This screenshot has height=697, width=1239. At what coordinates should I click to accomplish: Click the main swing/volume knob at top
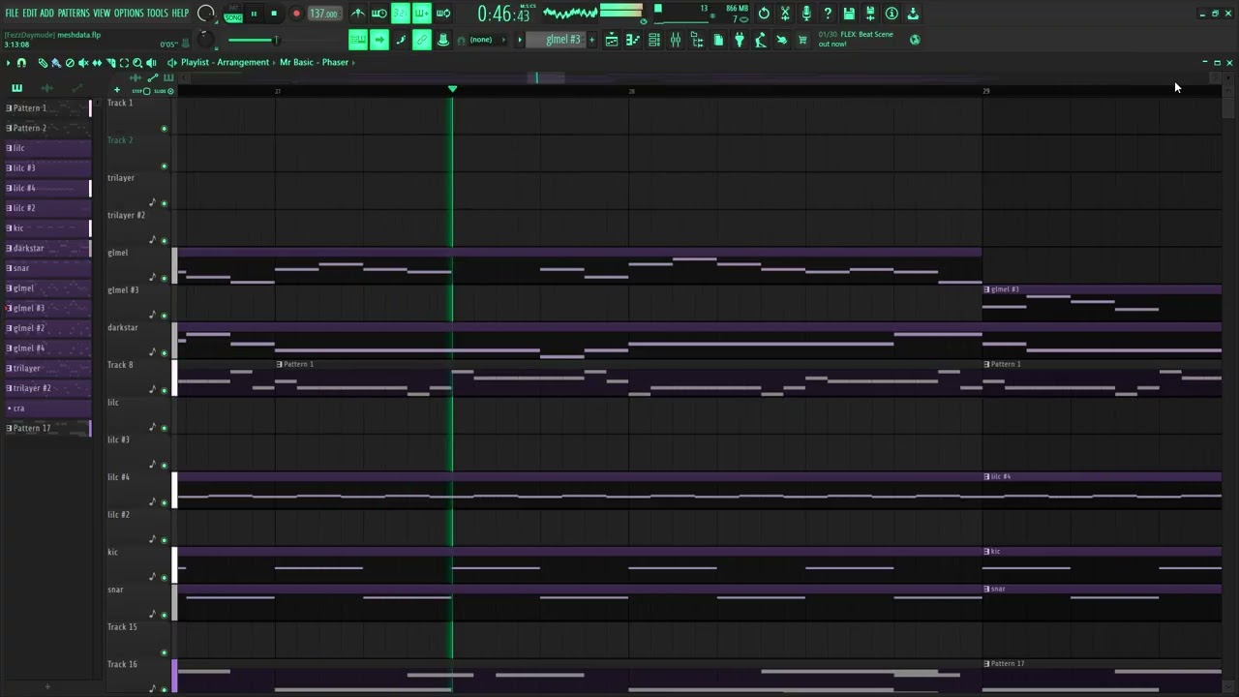pyautogui.click(x=206, y=14)
